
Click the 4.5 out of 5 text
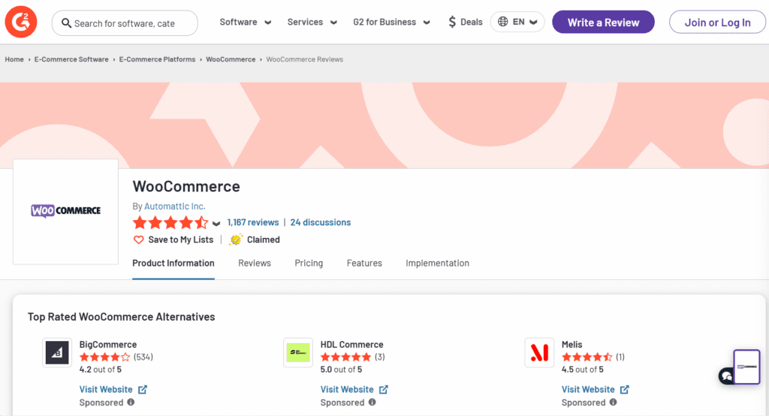click(x=583, y=369)
